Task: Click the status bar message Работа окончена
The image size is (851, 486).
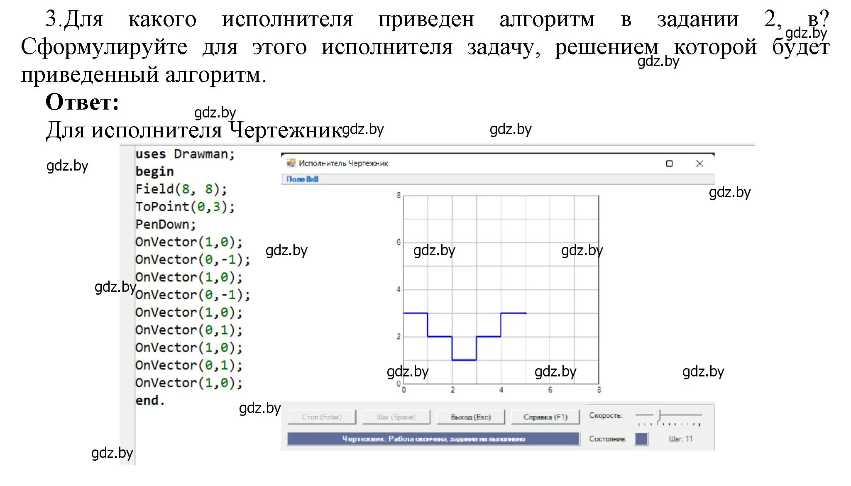Action: coord(433,439)
